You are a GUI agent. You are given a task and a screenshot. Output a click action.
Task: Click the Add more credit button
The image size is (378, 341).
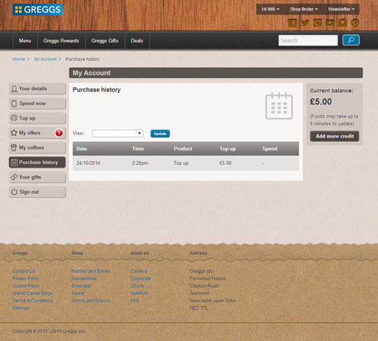click(335, 136)
